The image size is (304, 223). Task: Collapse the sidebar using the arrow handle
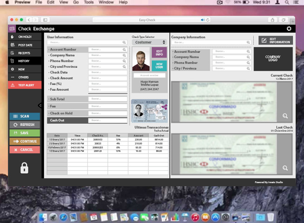pyautogui.click(x=41, y=106)
